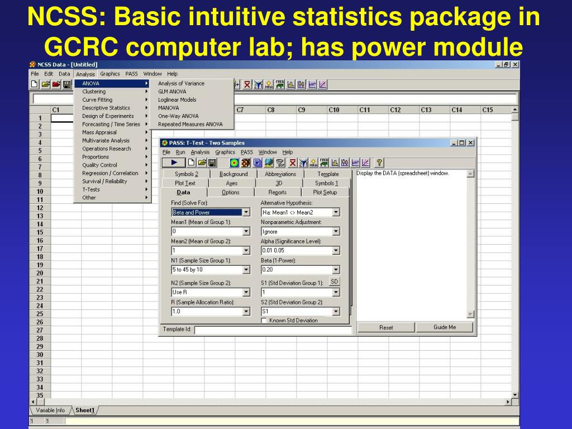
Task: Choose Repeated Measures ANOVA in the submenu
Action: (x=190, y=124)
